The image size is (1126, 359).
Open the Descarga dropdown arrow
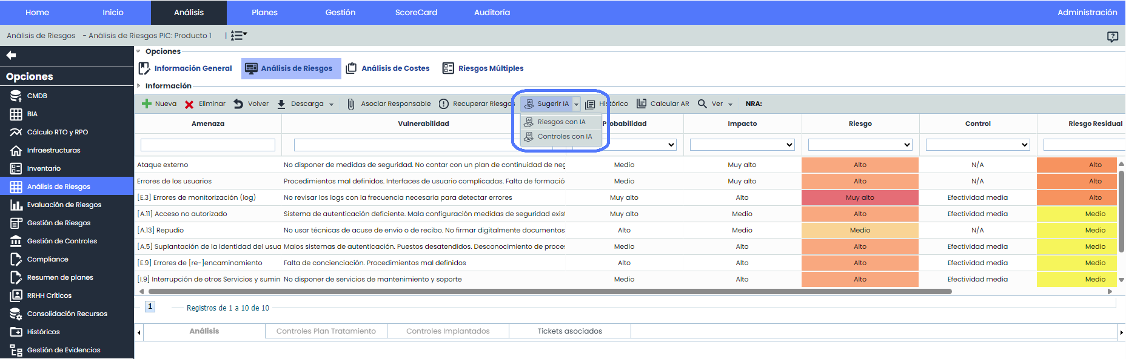tap(331, 105)
